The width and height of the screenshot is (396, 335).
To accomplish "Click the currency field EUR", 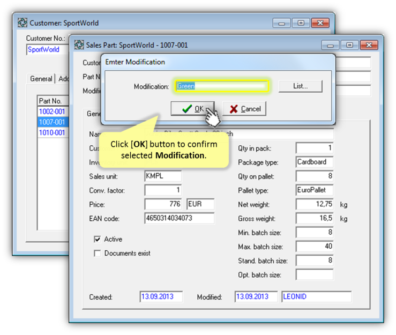I will point(200,204).
